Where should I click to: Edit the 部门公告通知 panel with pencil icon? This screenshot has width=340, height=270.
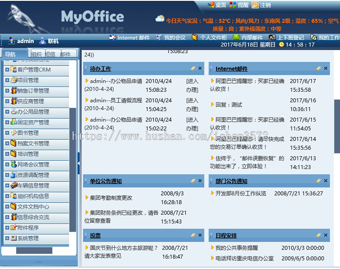tap(318, 181)
